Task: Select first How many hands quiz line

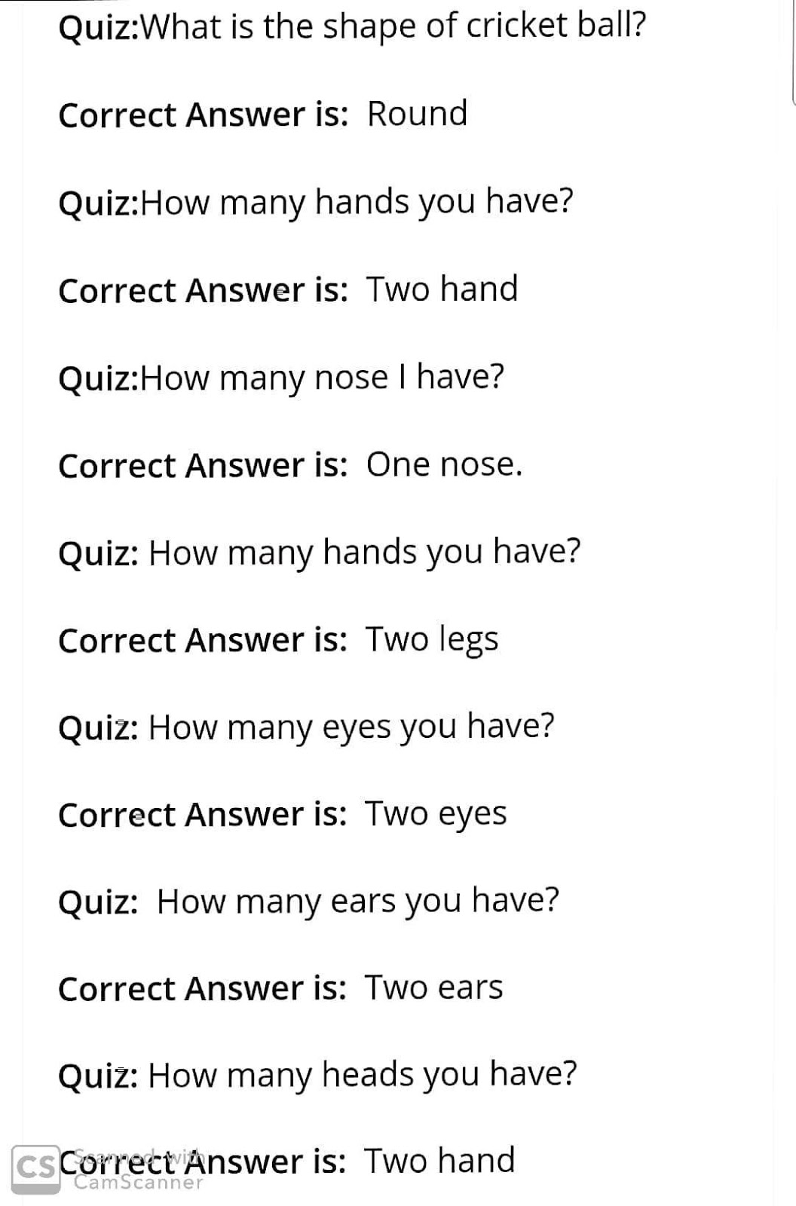Action: [x=316, y=202]
